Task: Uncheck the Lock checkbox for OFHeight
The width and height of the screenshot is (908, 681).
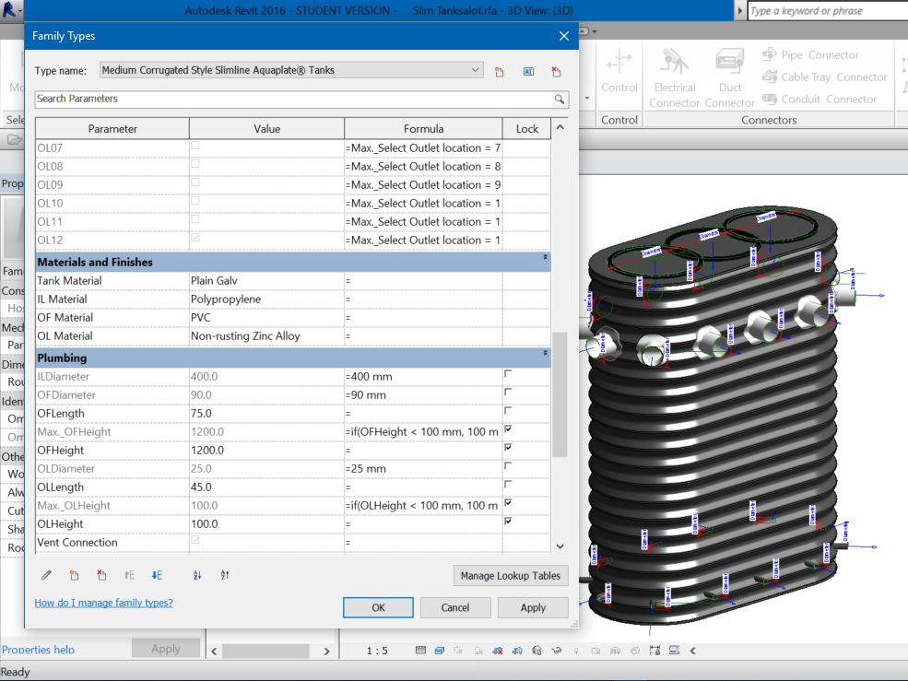Action: pyautogui.click(x=508, y=448)
